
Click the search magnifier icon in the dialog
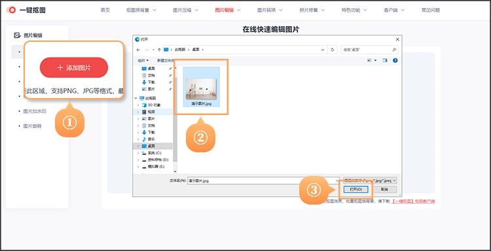coord(394,50)
